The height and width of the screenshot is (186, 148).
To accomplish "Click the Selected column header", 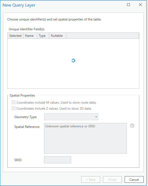I will (15, 36).
